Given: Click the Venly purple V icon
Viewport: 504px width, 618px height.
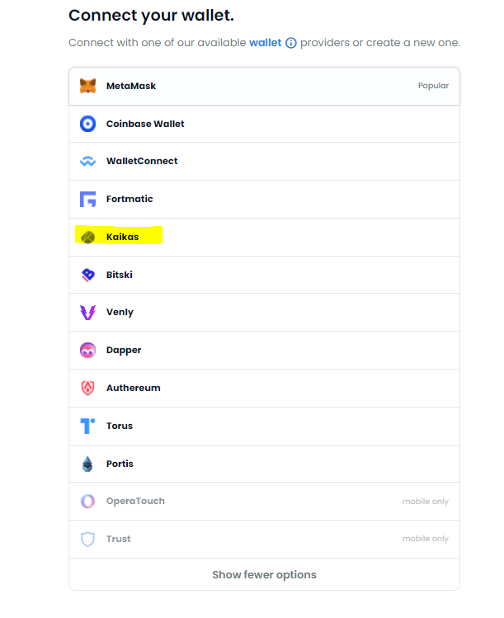Looking at the screenshot, I should pos(87,313).
